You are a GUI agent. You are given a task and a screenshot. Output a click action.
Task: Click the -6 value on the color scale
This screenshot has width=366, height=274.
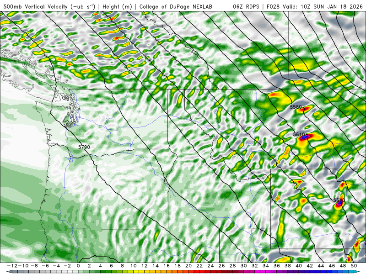click(45, 266)
